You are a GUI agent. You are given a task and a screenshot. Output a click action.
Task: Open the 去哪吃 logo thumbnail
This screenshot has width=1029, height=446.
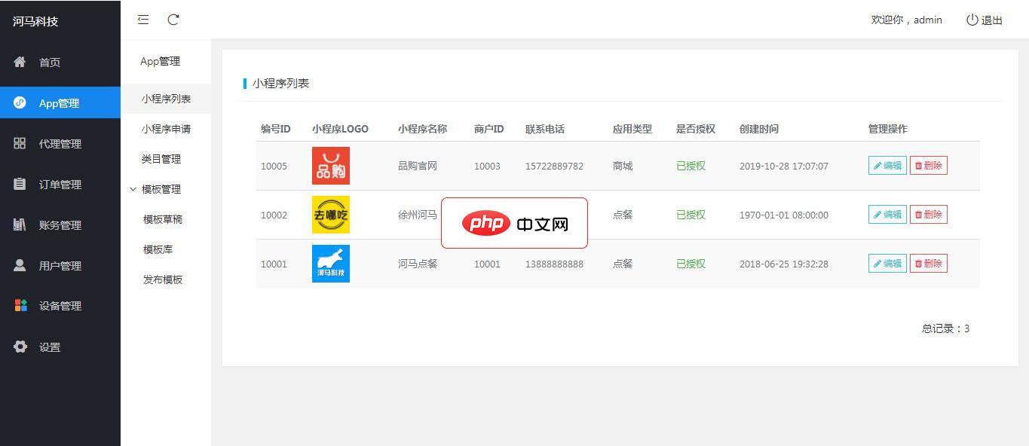tap(330, 215)
